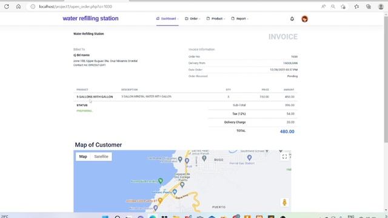Open the browser favorites list icon
This screenshot has width=388, height=218.
click(356, 7)
